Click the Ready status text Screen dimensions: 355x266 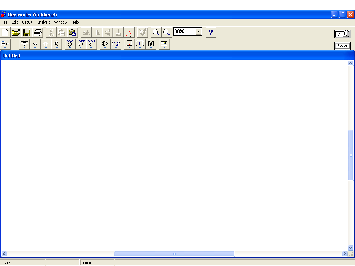pyautogui.click(x=6, y=263)
